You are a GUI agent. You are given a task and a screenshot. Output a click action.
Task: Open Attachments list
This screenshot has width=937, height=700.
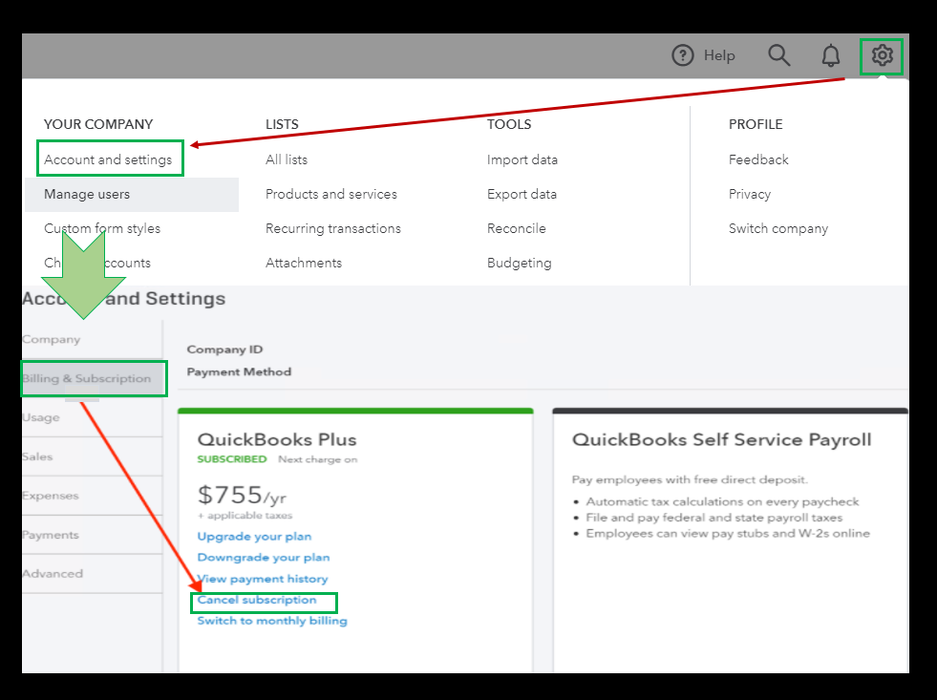(304, 263)
